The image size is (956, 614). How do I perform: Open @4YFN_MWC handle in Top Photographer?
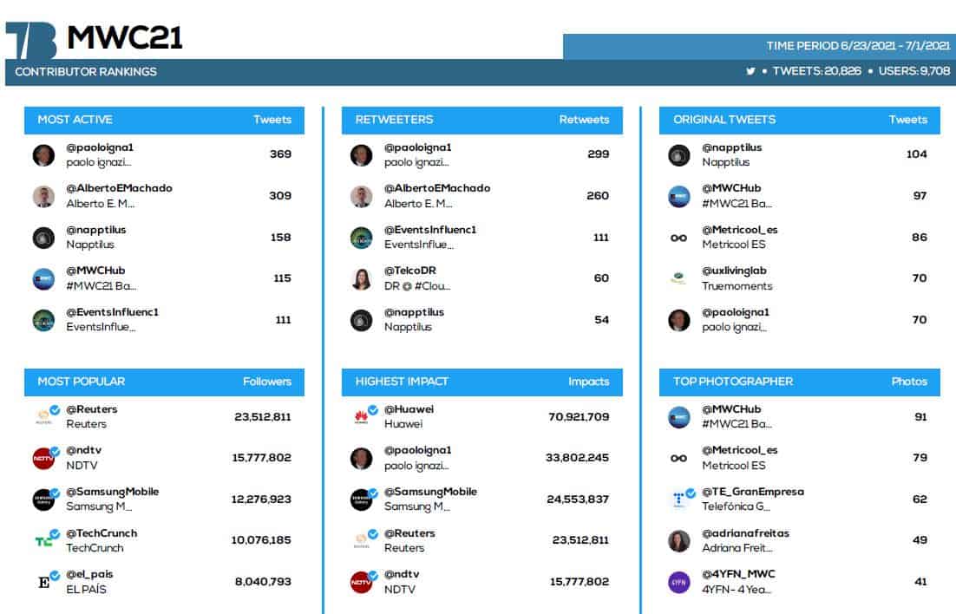738,574
